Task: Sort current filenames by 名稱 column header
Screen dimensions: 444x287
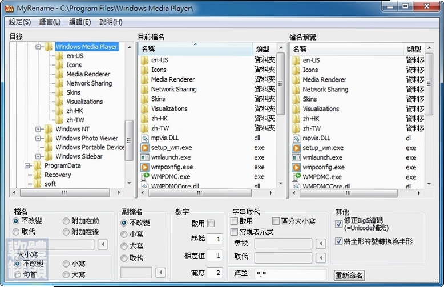Action: coord(195,49)
